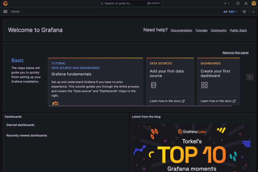Viewport: 258px width, 172px height.
Task: Collapse the top bar with chevron-up
Action: tap(253, 12)
